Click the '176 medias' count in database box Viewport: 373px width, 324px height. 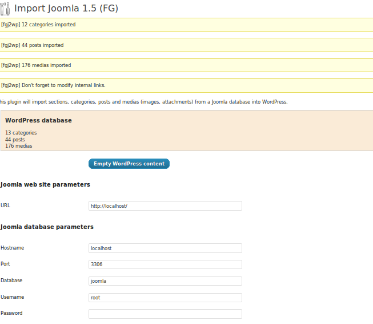(x=18, y=146)
